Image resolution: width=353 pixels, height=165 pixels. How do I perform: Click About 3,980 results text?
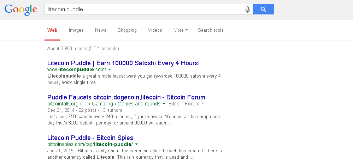(83, 48)
